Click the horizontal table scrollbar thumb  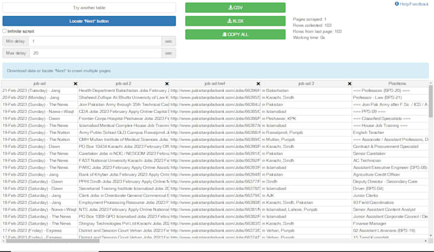click(52, 241)
